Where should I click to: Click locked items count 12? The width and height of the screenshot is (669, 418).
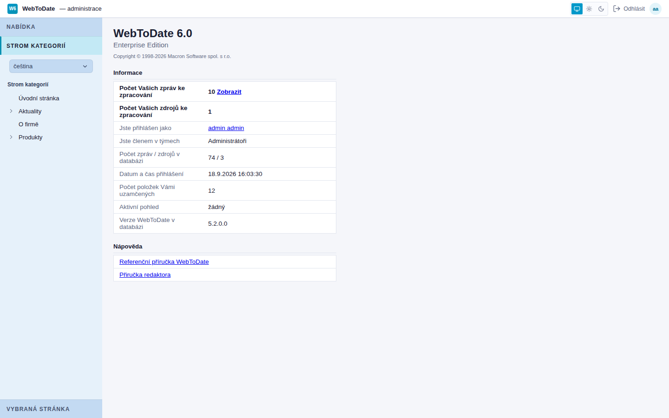211,191
